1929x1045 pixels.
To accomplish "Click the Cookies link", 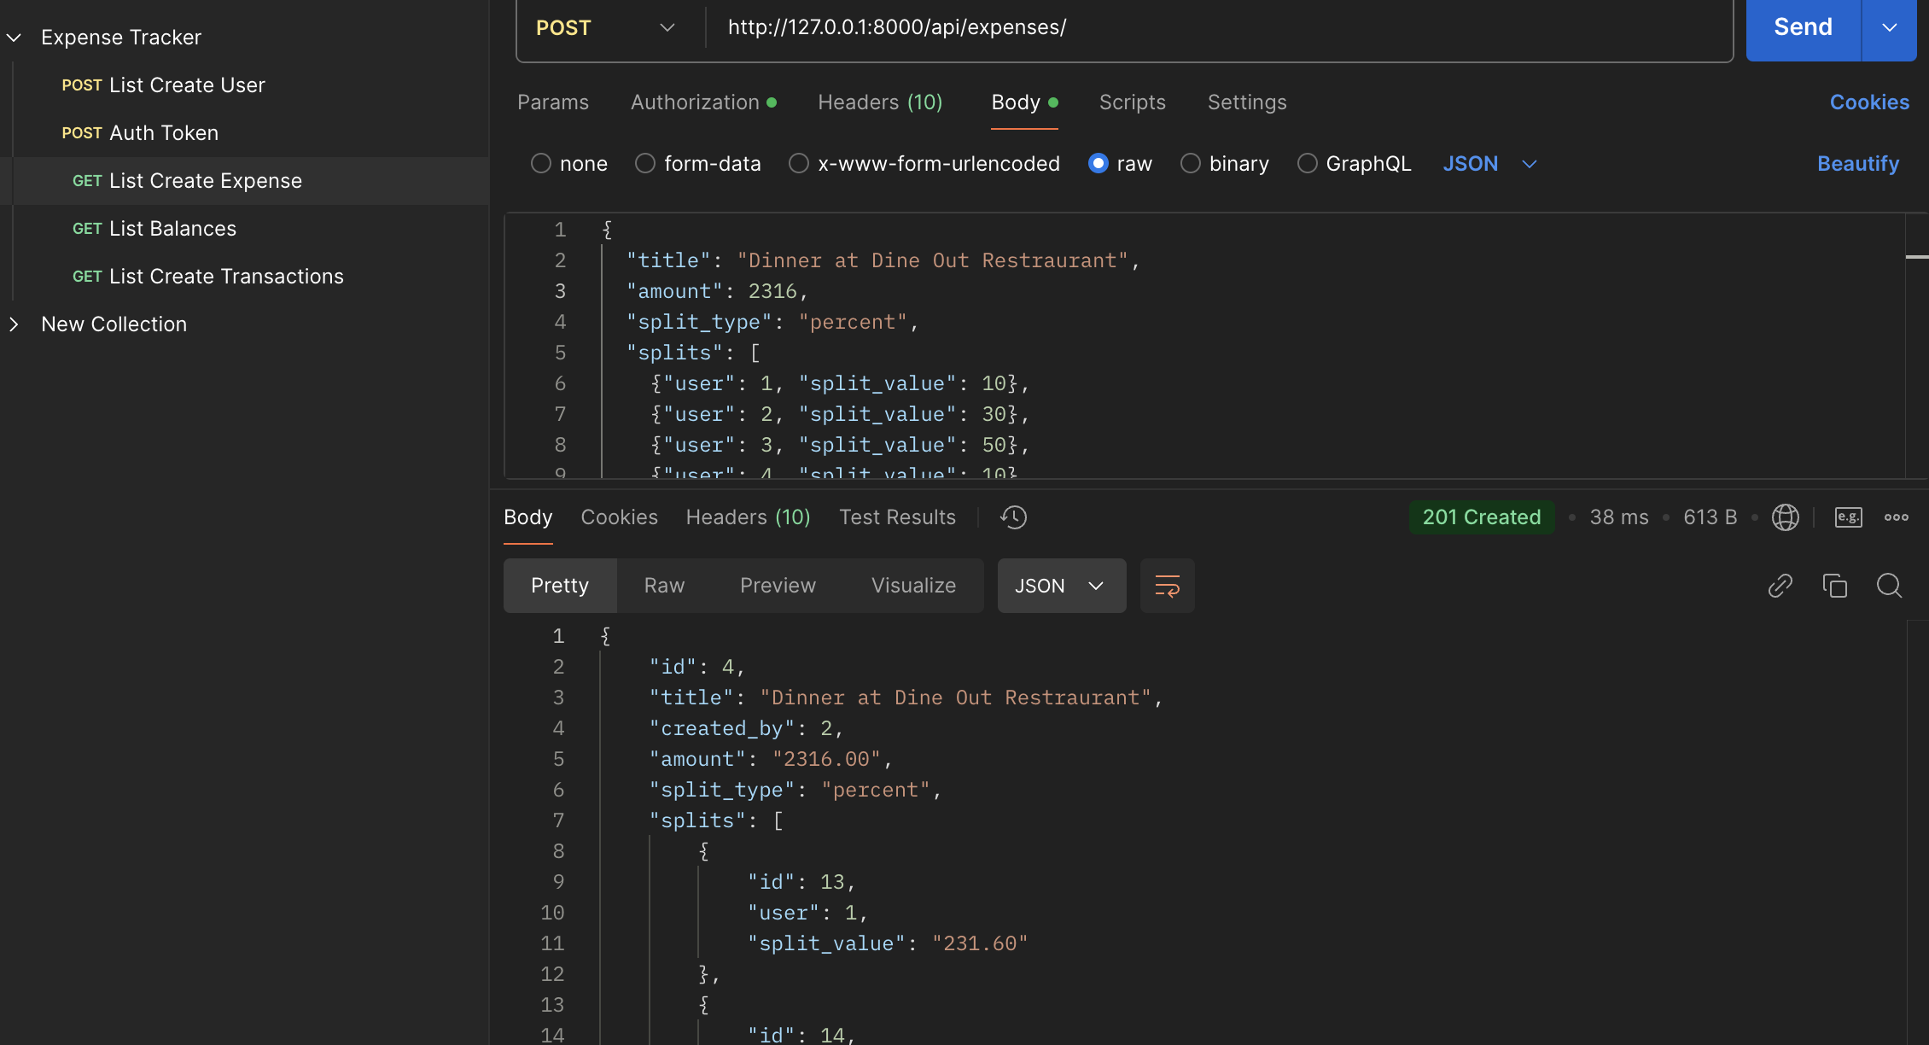I will pyautogui.click(x=1869, y=102).
